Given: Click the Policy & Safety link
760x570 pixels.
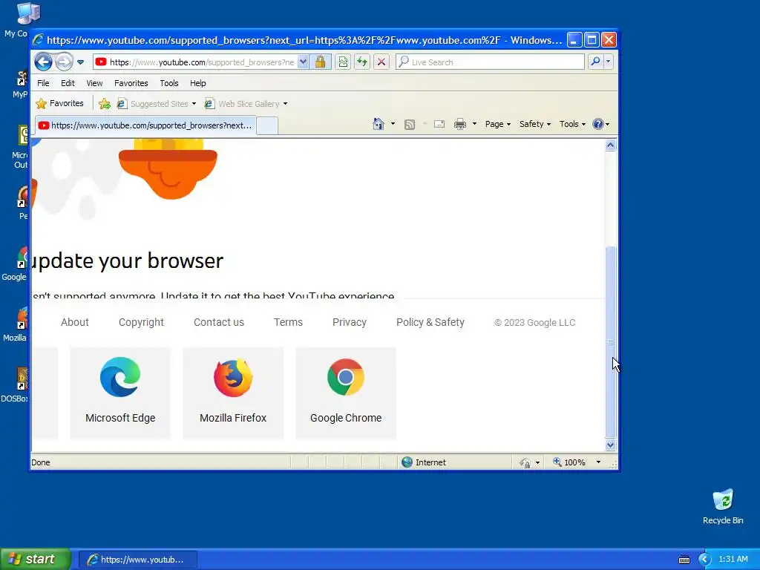Looking at the screenshot, I should coord(430,322).
